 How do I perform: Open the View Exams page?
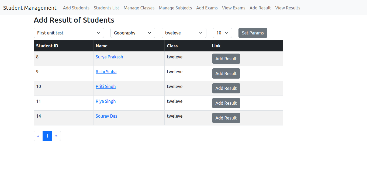233,8
